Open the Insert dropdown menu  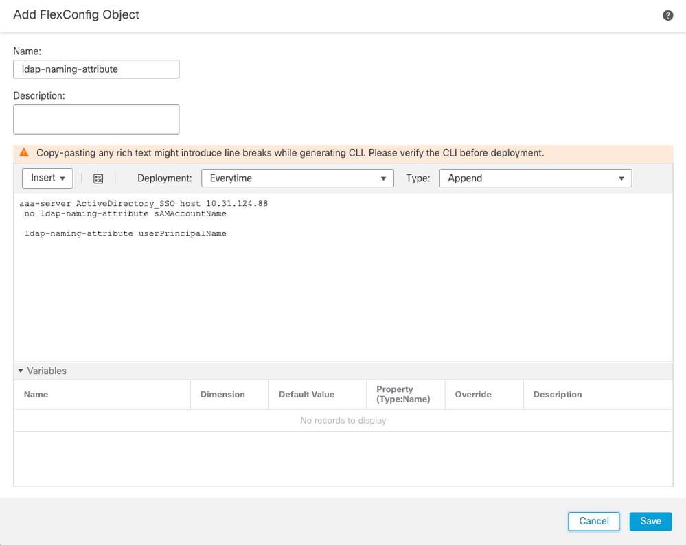(x=47, y=178)
